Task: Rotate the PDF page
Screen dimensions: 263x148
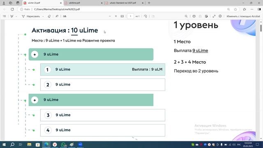Action: (145, 16)
